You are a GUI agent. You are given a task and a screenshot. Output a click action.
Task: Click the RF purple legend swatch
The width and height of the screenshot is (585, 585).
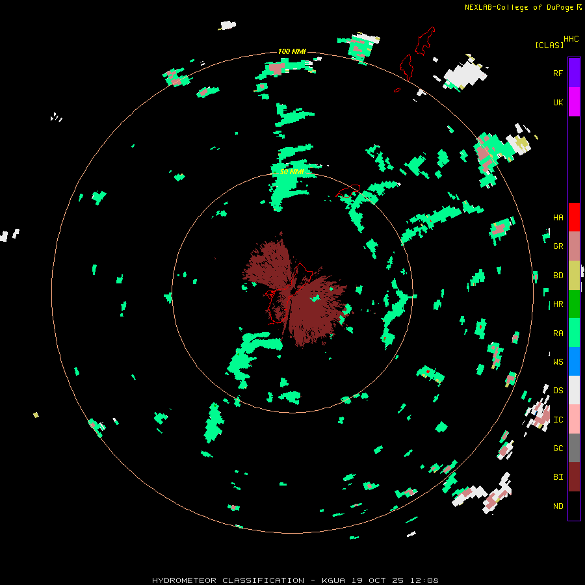pyautogui.click(x=574, y=73)
